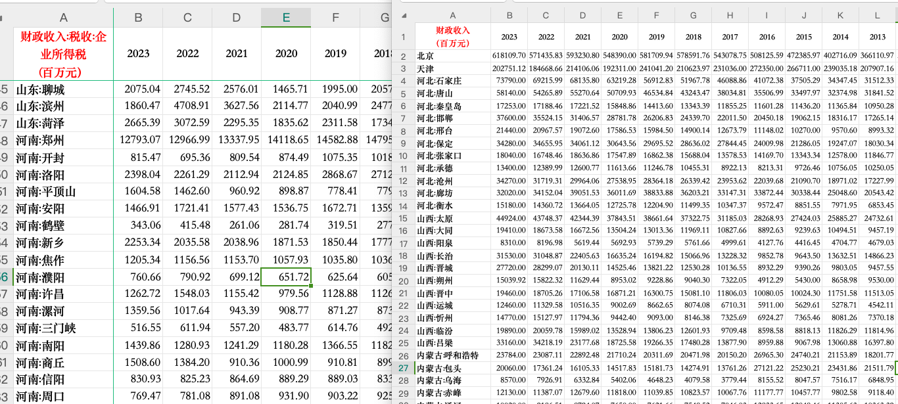Viewport: 898px width, 404px height.
Task: Click the cell containing 44924.00
Action: (x=509, y=219)
